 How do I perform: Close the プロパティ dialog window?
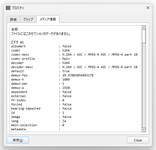pos(148,8)
